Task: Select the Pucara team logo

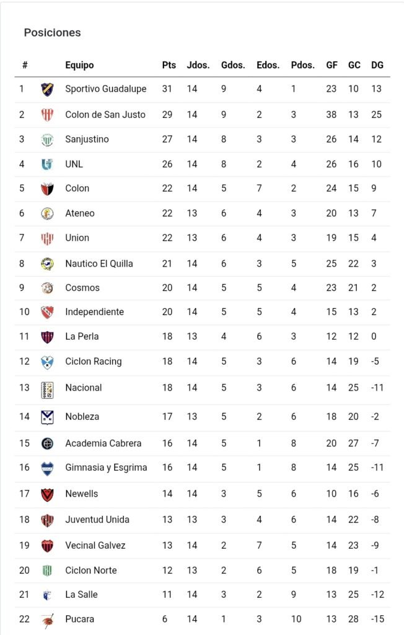Action: [47, 619]
